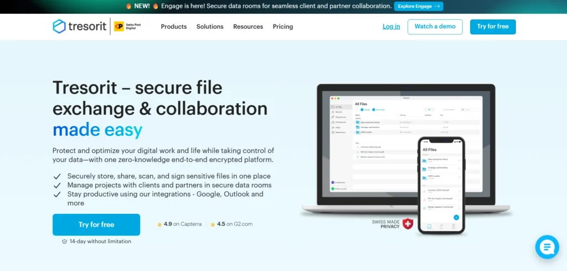Open the Solutions menu
The height and width of the screenshot is (271, 567).
coord(210,27)
